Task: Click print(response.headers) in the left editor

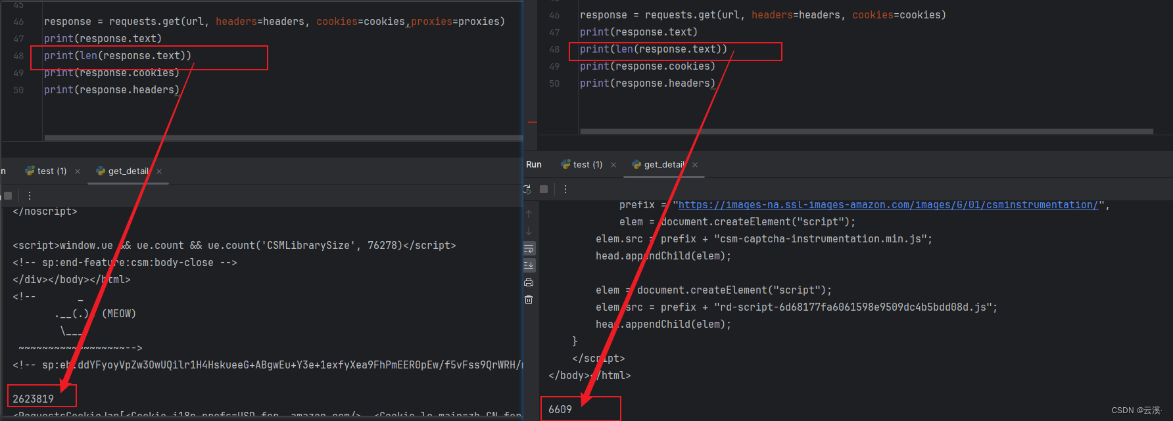Action: [x=112, y=90]
